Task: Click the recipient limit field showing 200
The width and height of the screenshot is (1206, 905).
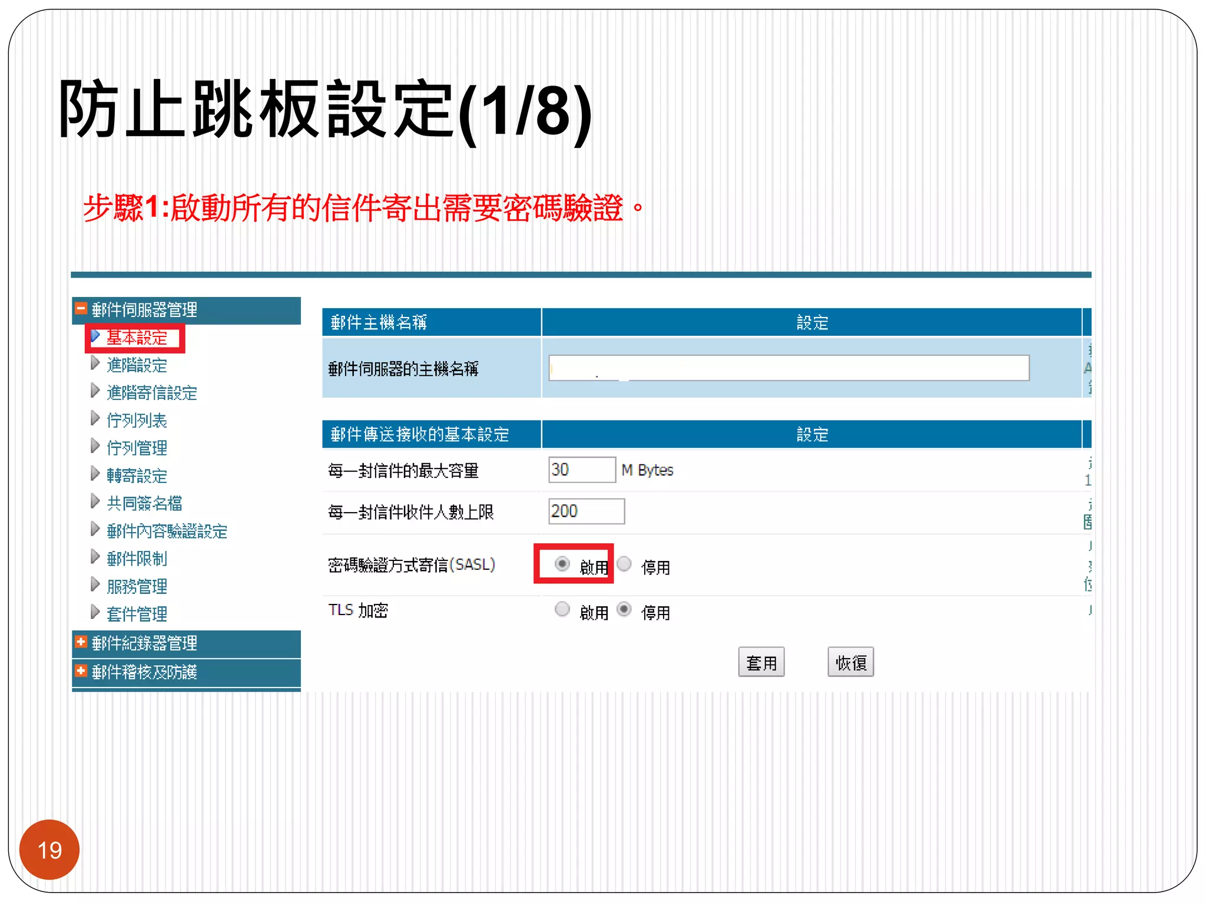Action: 586,511
